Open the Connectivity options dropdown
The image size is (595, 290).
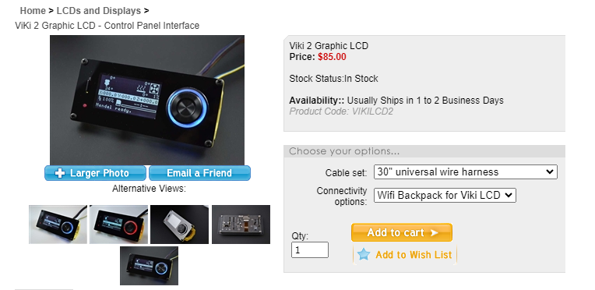[445, 196]
